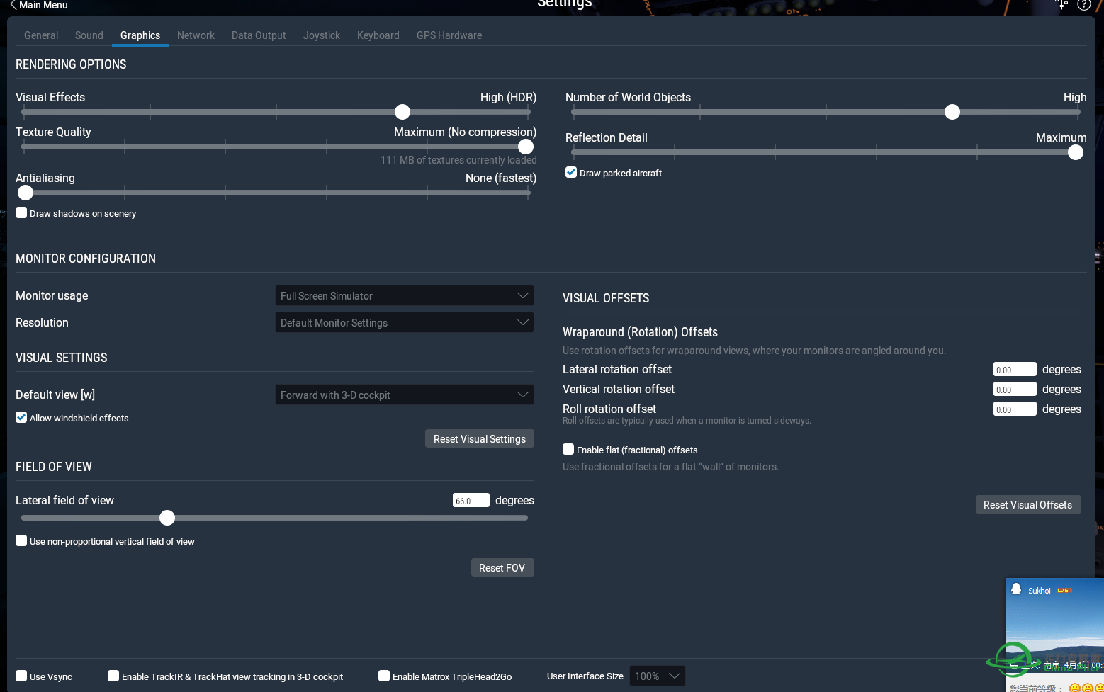1104x692 pixels.
Task: Click the QQ penguin icon in popup
Action: (x=1016, y=589)
